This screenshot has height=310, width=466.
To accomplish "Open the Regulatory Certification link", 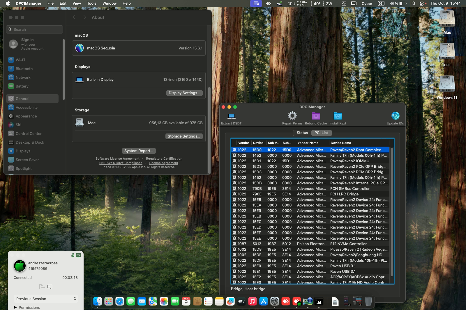I will pos(164,158).
